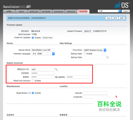Switch to the WIRELESS tab
The image size is (133, 120).
34,12
